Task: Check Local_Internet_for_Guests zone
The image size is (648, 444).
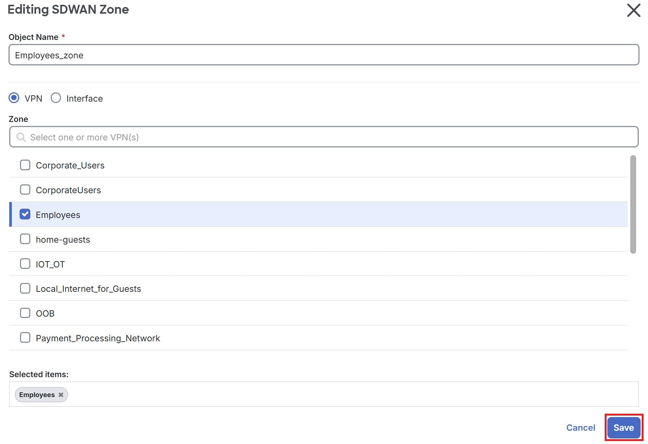Action: pos(25,288)
